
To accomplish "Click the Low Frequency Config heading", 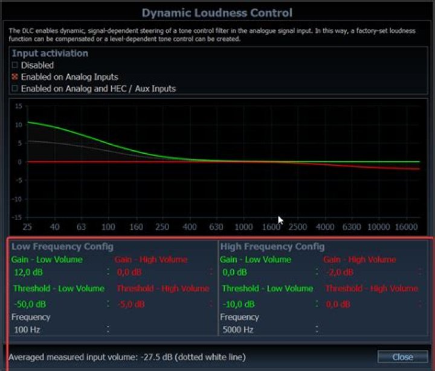I will [62, 246].
